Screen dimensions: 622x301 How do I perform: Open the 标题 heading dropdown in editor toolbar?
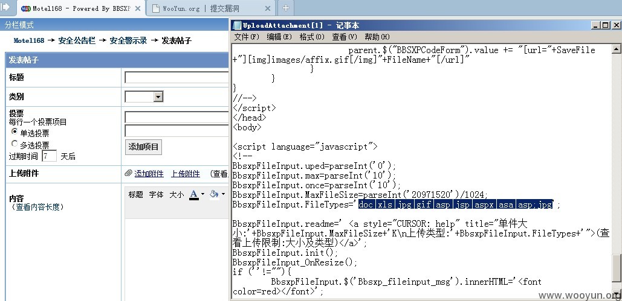[135, 194]
